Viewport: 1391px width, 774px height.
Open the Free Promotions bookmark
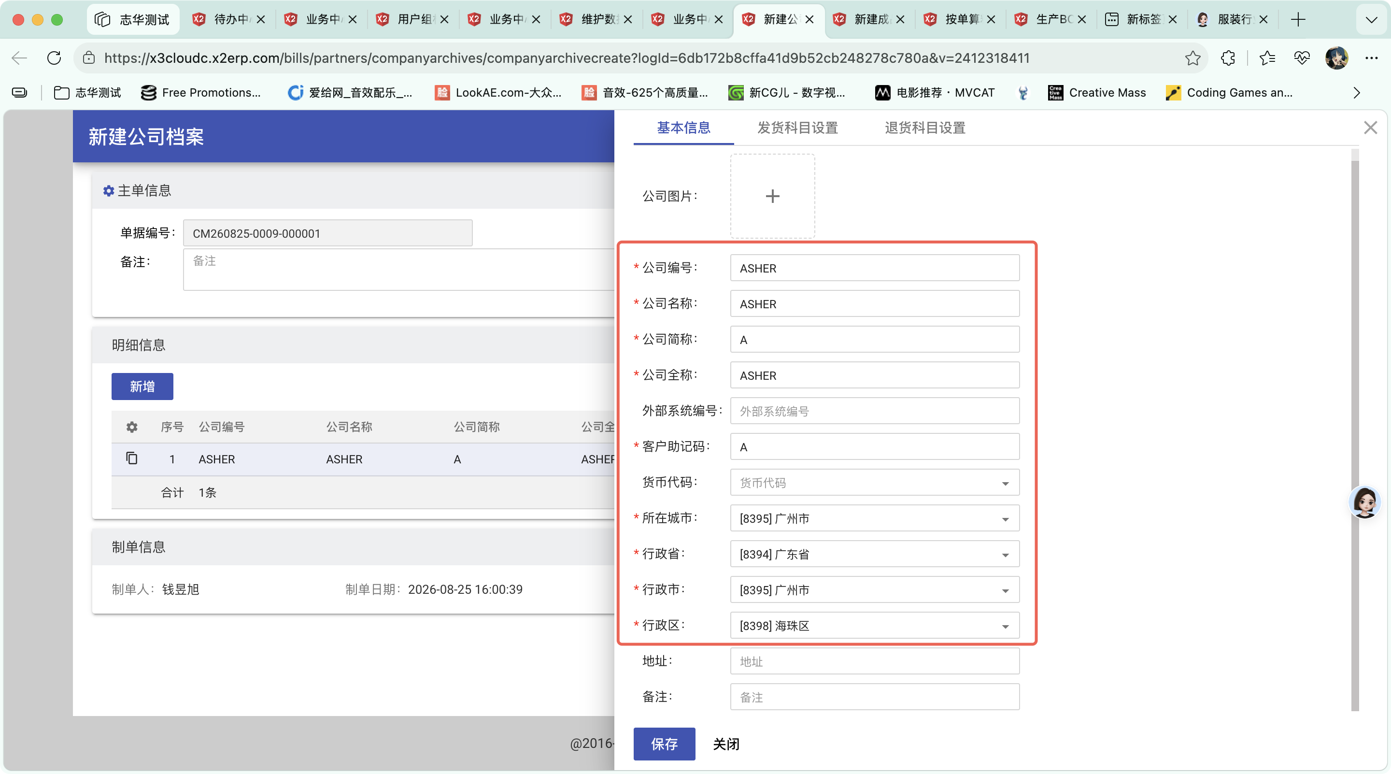pos(200,93)
